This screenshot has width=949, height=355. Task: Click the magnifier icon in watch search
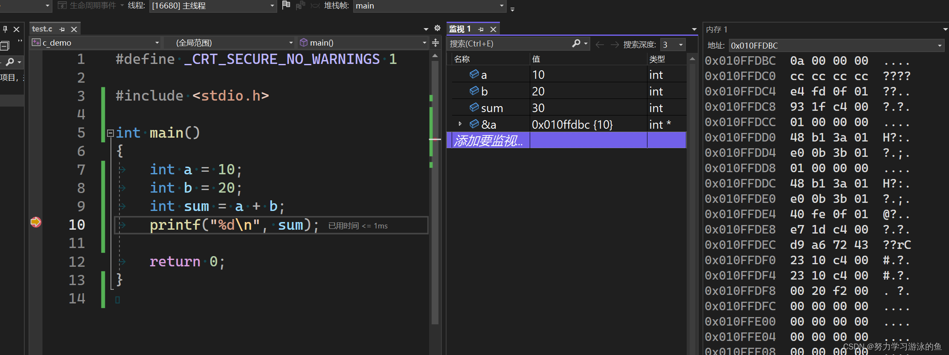pos(576,43)
